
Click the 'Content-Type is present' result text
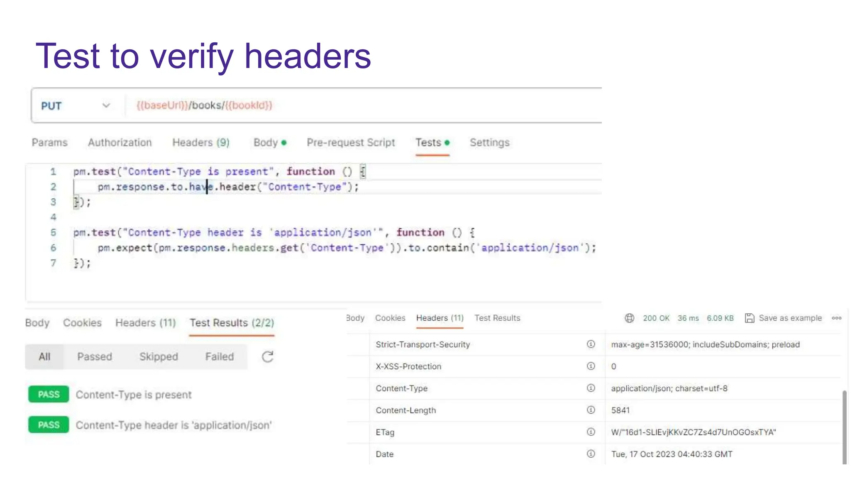coord(134,395)
